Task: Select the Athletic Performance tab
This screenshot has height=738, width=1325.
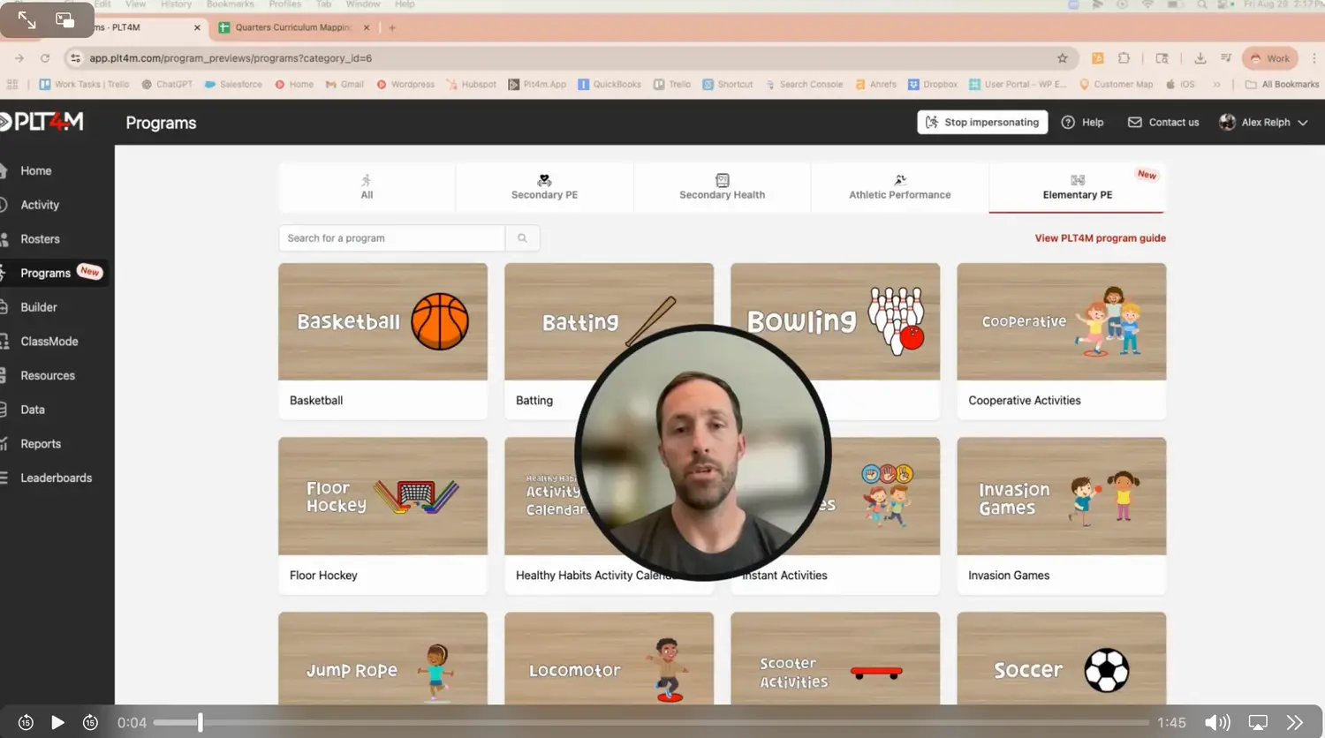Action: coord(899,187)
